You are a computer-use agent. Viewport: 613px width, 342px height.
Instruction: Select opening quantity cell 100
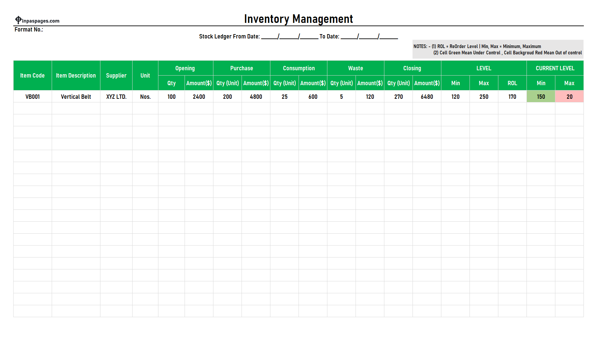coord(171,96)
